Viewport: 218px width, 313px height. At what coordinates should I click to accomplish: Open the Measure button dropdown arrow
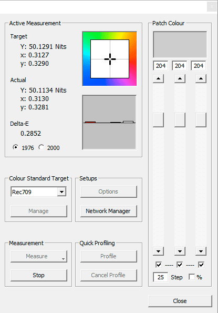pyautogui.click(x=63, y=259)
